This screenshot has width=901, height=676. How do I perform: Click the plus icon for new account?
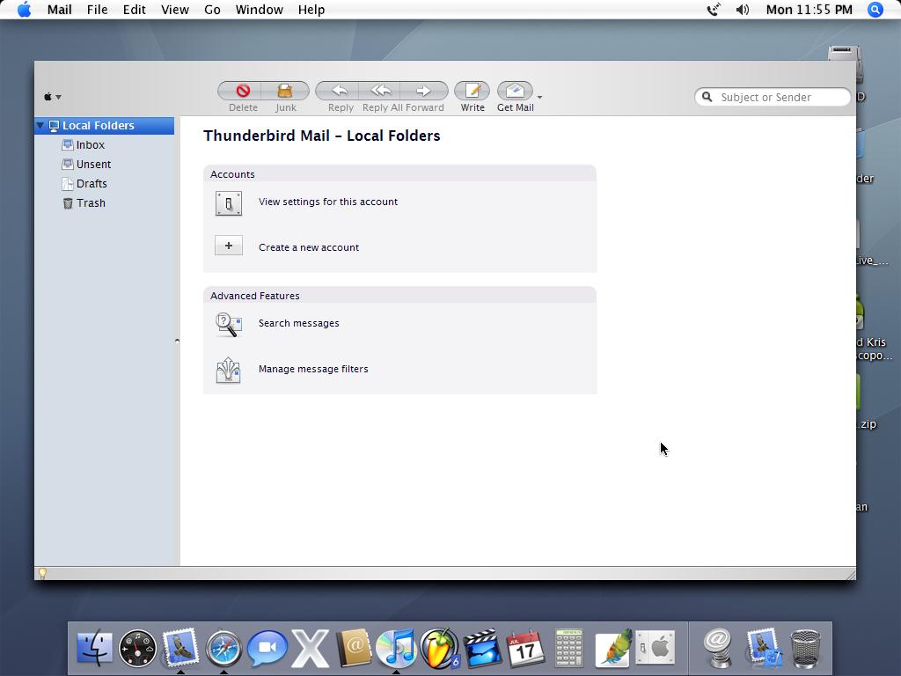coord(229,246)
